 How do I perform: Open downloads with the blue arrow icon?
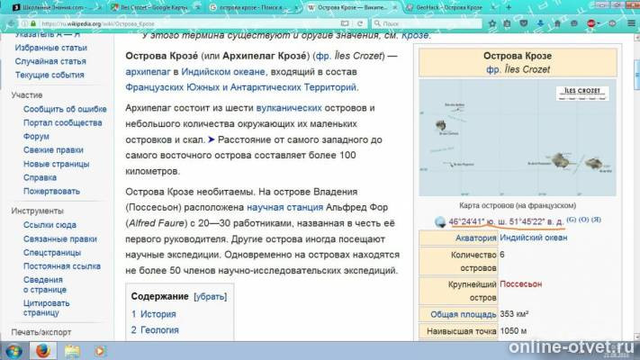[540, 23]
